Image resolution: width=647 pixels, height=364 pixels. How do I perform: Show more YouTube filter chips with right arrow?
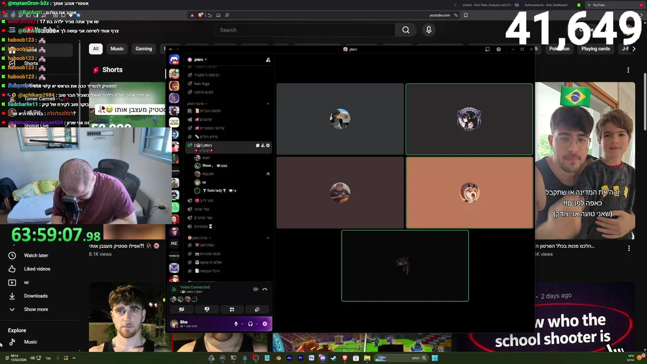(634, 49)
